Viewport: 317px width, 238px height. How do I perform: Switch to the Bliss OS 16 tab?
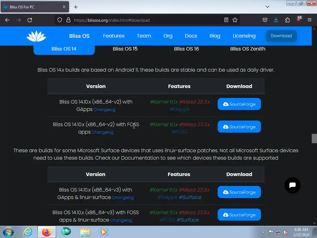[186, 49]
